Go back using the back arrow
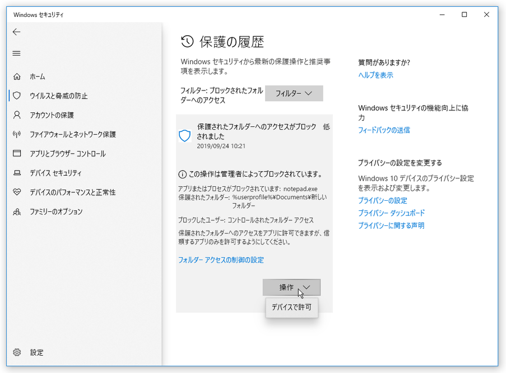Image resolution: width=506 pixels, height=373 pixels. 16,31
